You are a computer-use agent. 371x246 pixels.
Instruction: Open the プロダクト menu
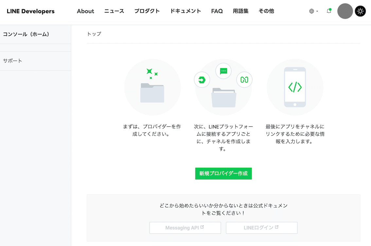click(147, 11)
